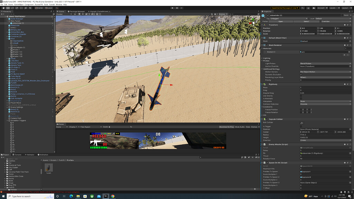Enable Use Gravity on the Rigidbody
The height and width of the screenshot is (199, 354).
coord(301,96)
